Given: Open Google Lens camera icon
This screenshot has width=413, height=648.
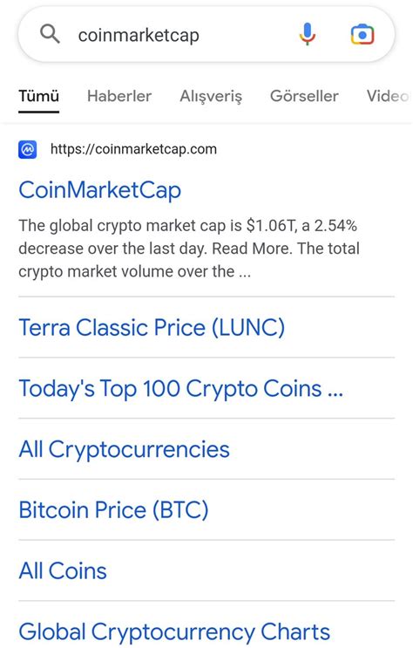Looking at the screenshot, I should point(362,34).
